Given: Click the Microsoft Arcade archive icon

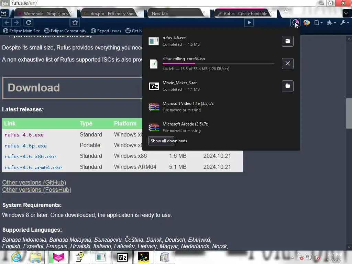Looking at the screenshot, I should [x=154, y=127].
